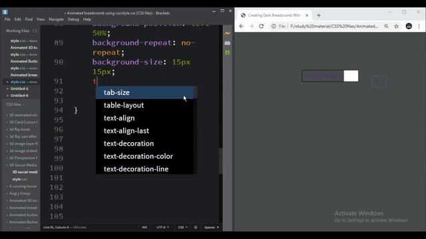This screenshot has width=426, height=239.
Task: Open the Extension Manager brick icon
Action: click(x=227, y=42)
